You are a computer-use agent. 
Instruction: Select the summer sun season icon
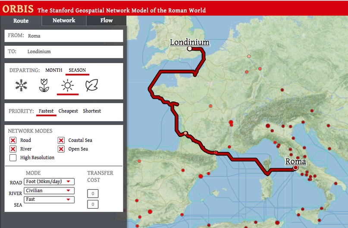(x=68, y=85)
